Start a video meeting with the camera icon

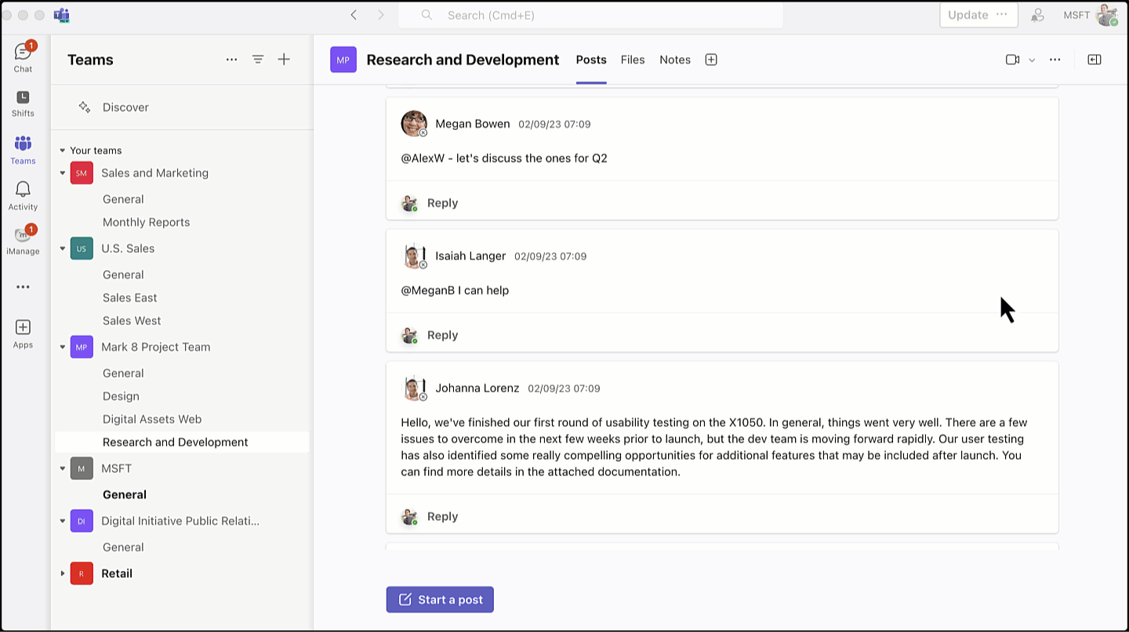pyautogui.click(x=1011, y=59)
